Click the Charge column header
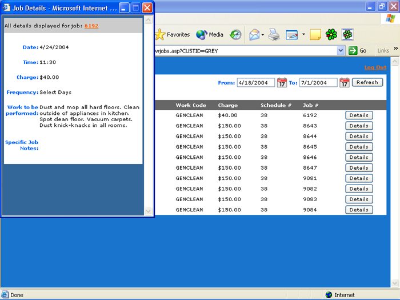 228,105
